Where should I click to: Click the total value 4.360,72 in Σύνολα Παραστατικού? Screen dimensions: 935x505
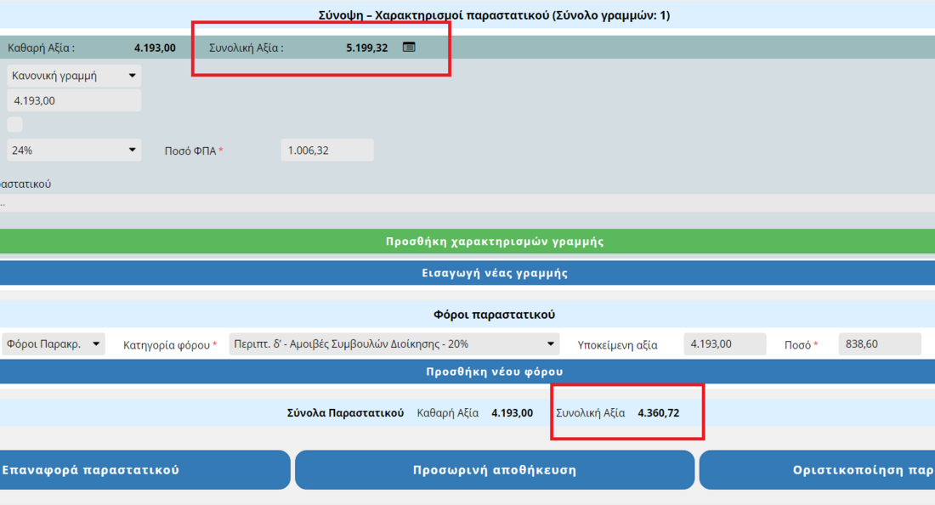tap(658, 413)
